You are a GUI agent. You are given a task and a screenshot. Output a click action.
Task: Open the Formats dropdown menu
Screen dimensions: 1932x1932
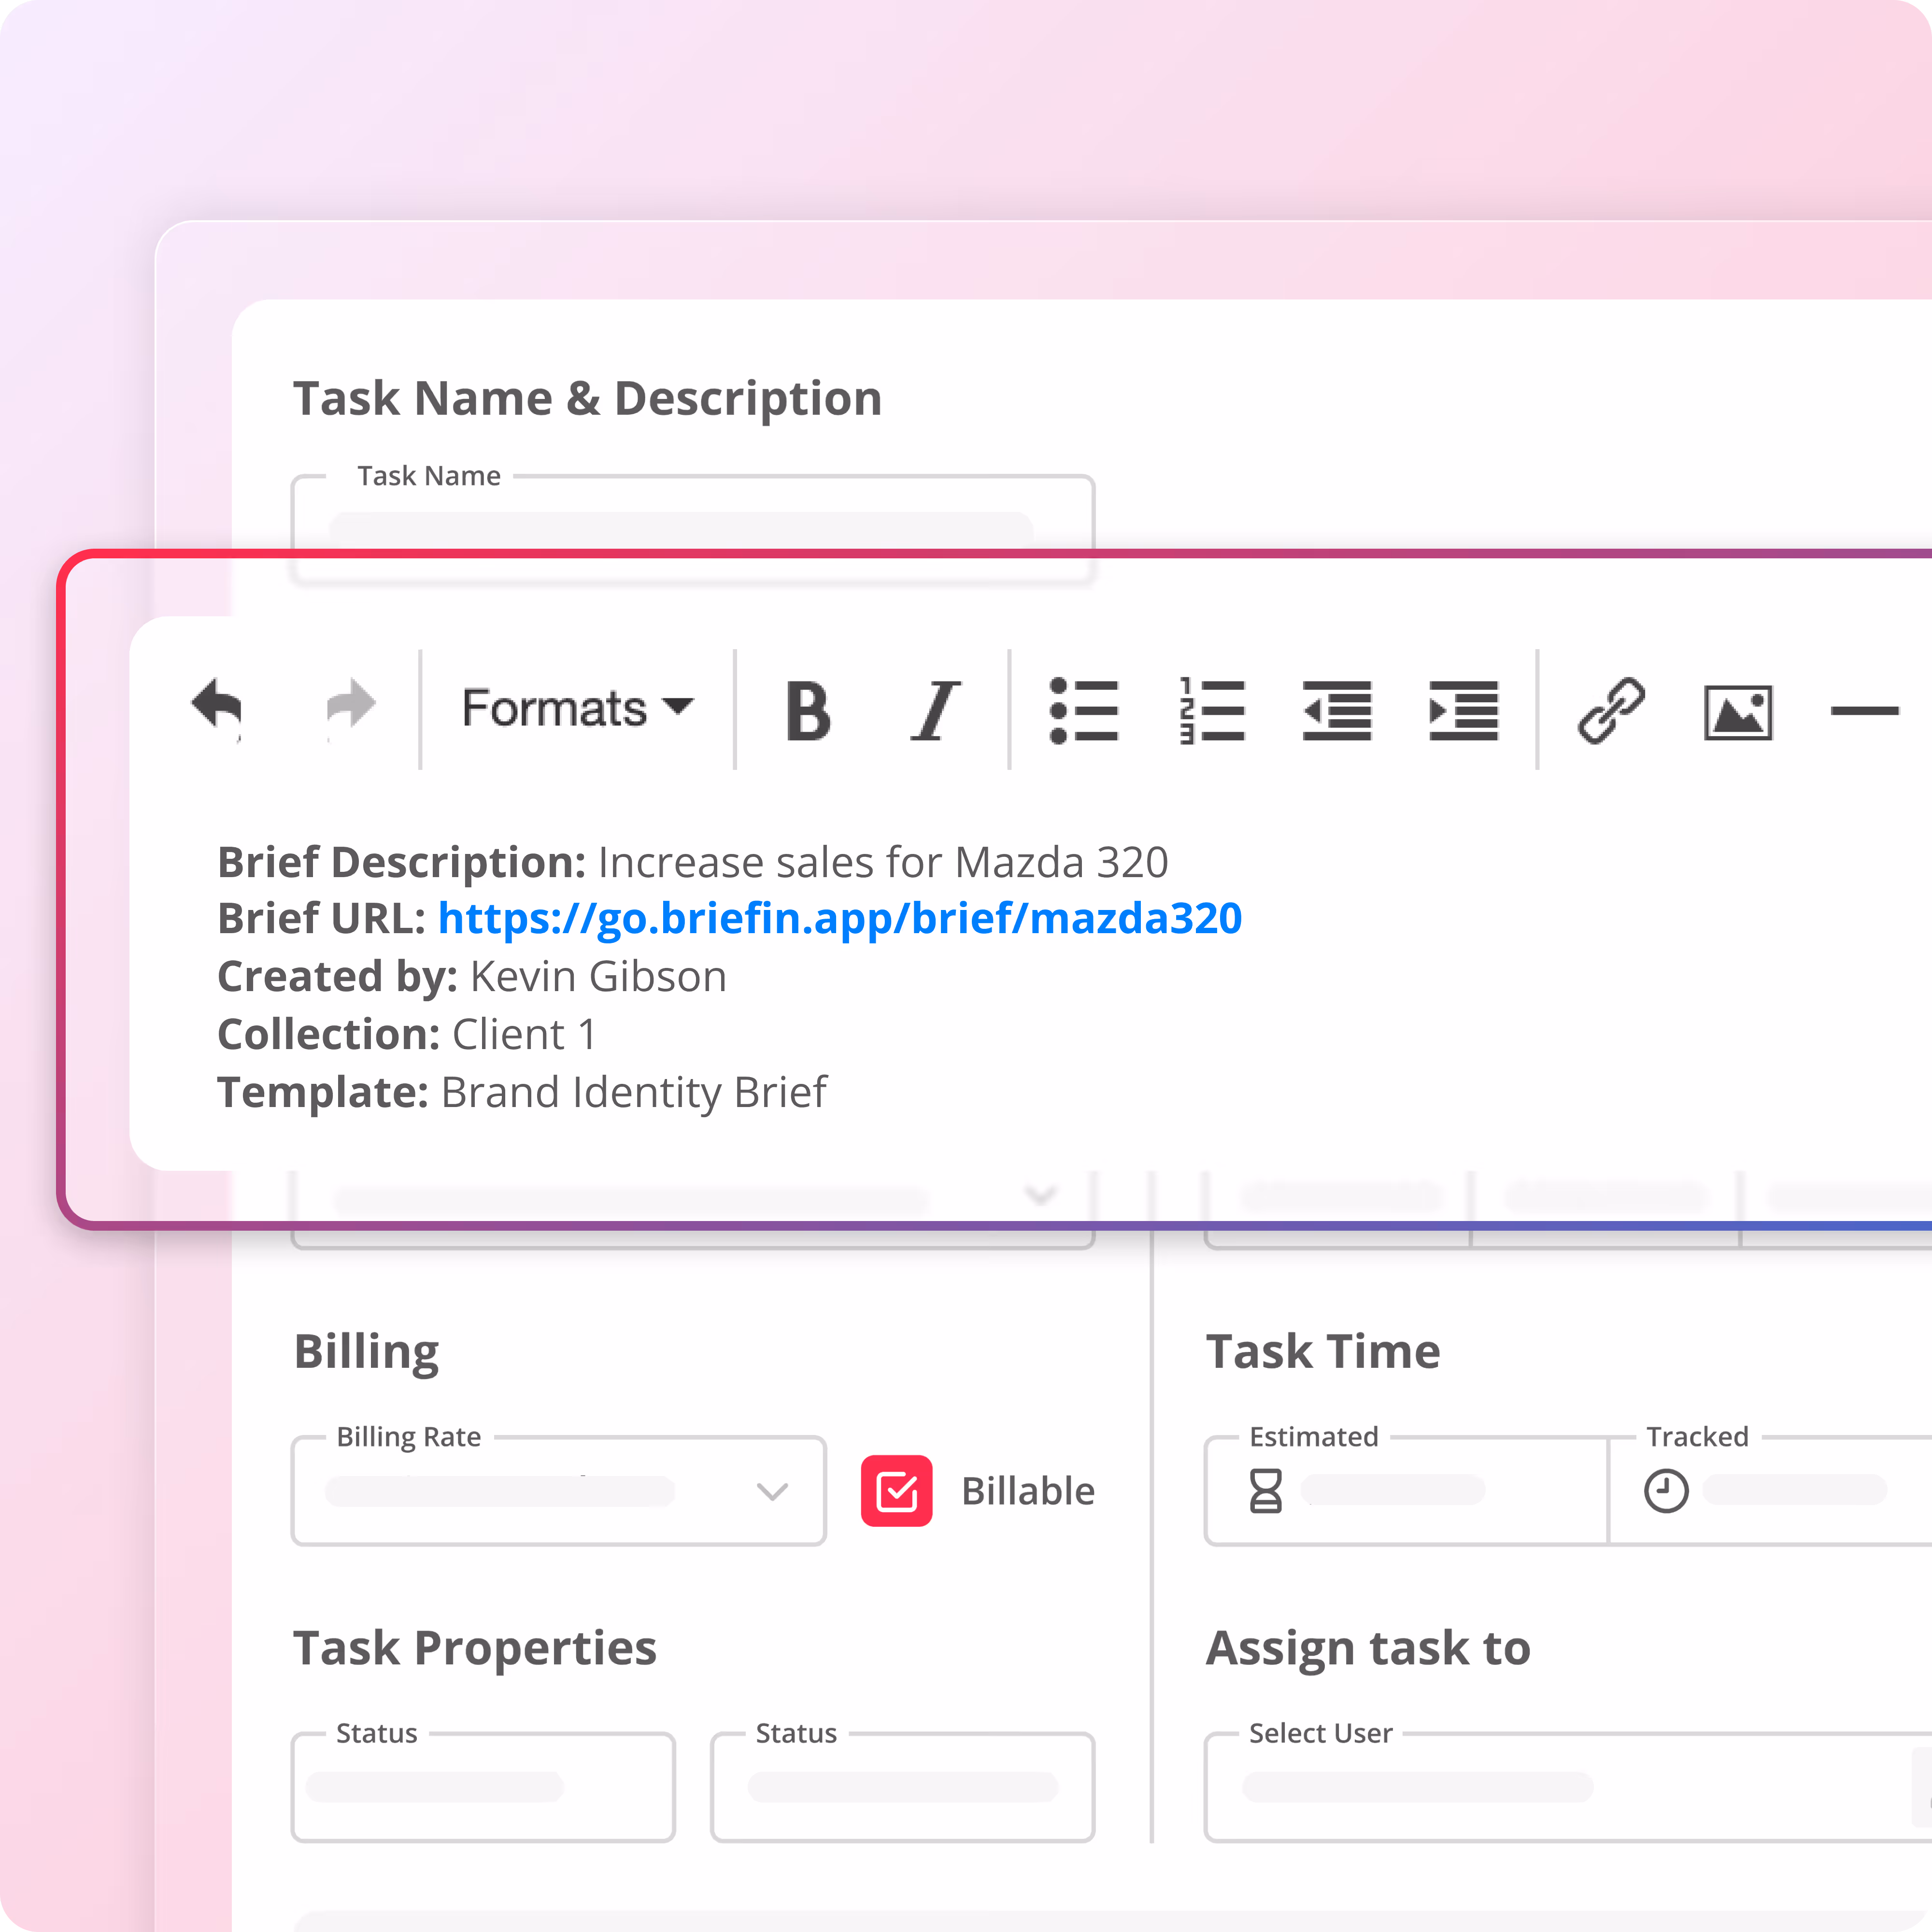pos(577,708)
